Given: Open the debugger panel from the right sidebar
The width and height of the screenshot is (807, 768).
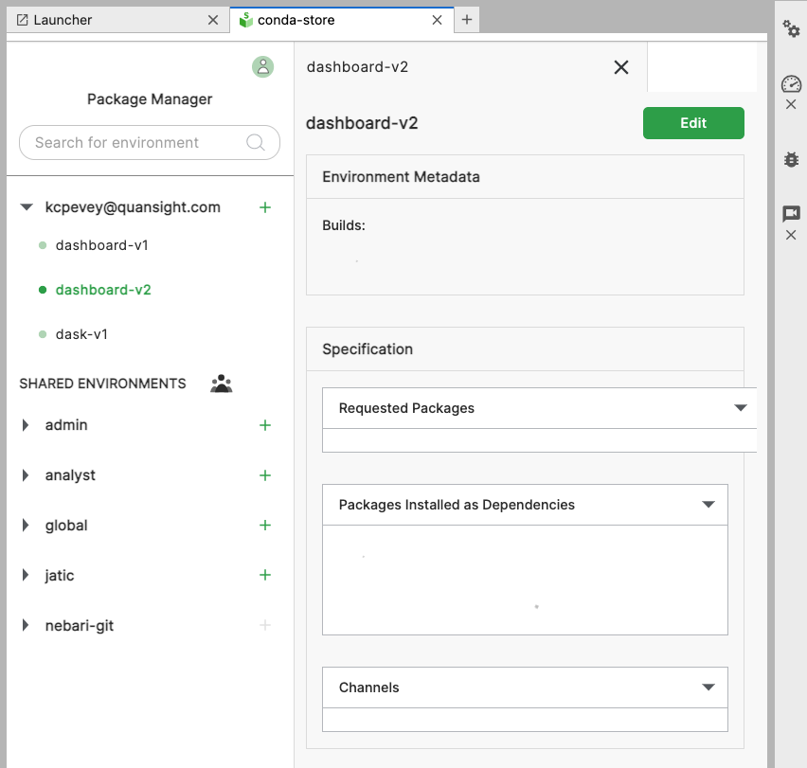Looking at the screenshot, I should [792, 159].
